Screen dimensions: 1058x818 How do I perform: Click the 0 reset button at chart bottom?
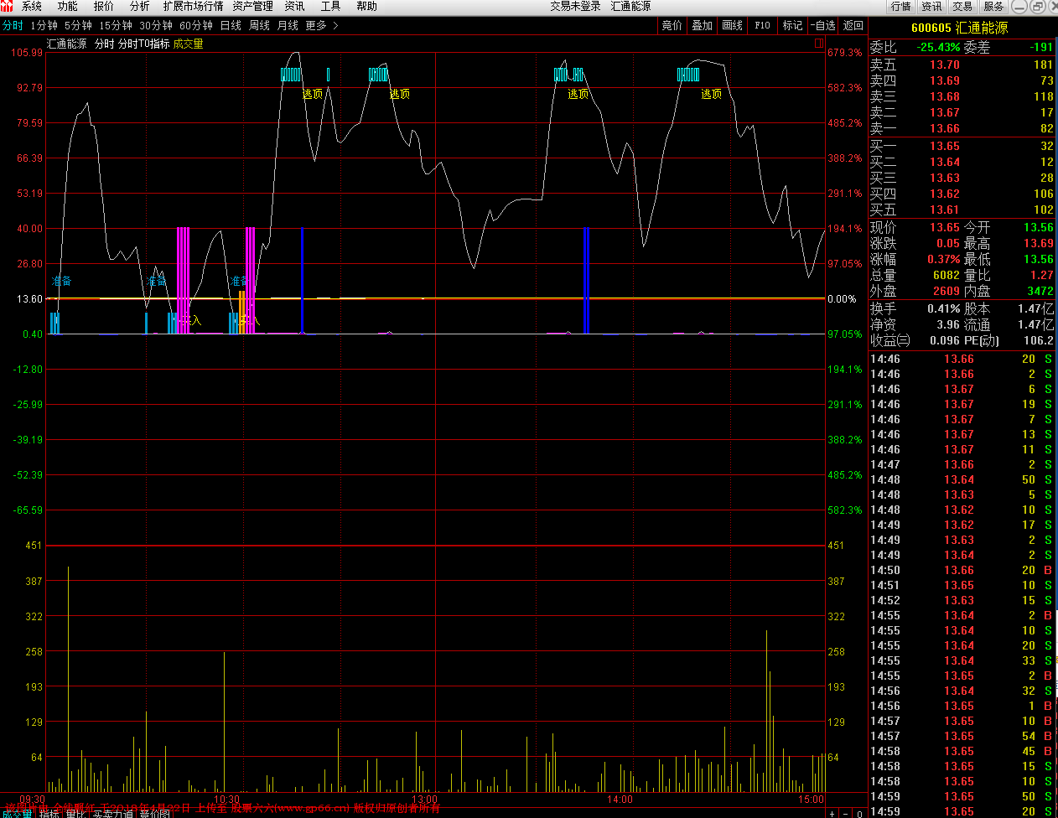pos(859,813)
